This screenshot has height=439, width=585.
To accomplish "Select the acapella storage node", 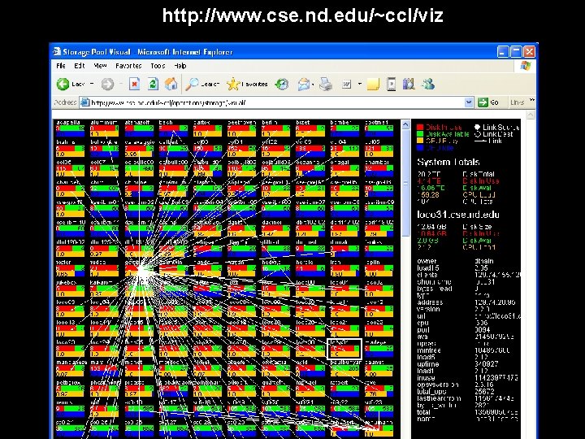I will [x=70, y=128].
